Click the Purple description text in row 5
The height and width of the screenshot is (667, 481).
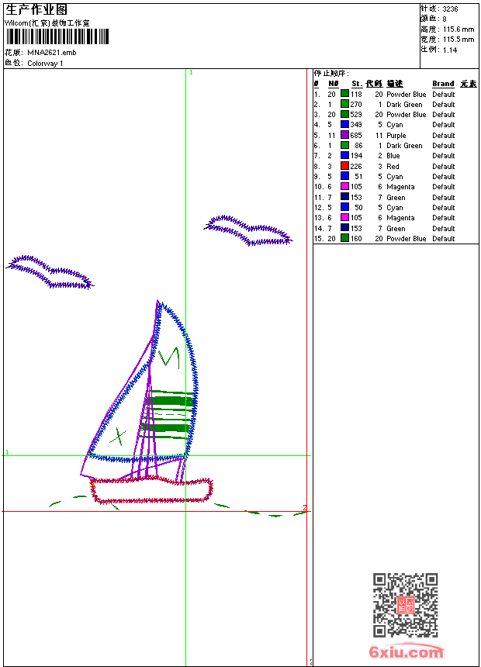tap(396, 135)
